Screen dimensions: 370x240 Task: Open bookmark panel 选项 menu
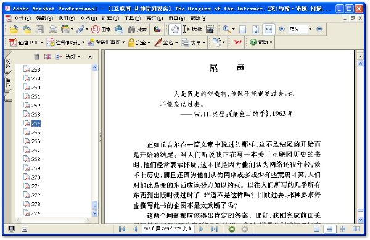73,57
